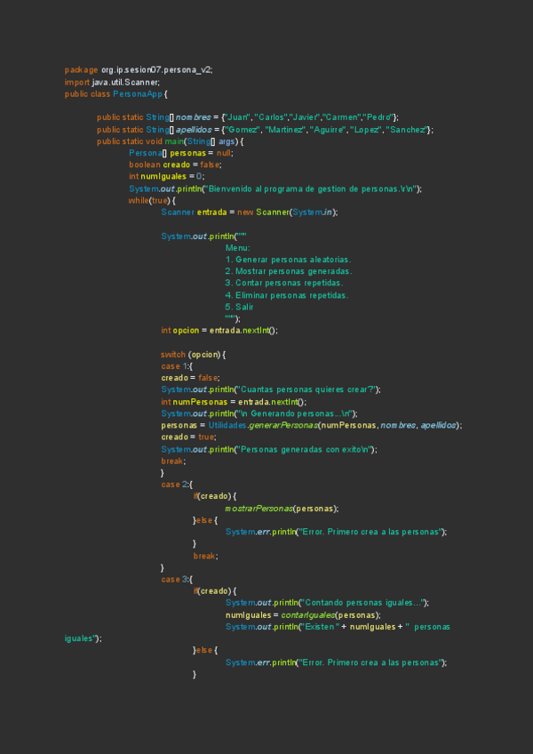Click the 'switch (opcion)' statement
Viewport: 533px width, 754px height.
193,354
